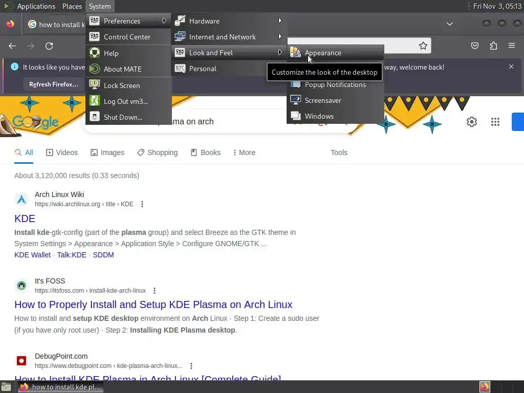
Task: Click the Internet and Network computers icon
Action: click(180, 36)
